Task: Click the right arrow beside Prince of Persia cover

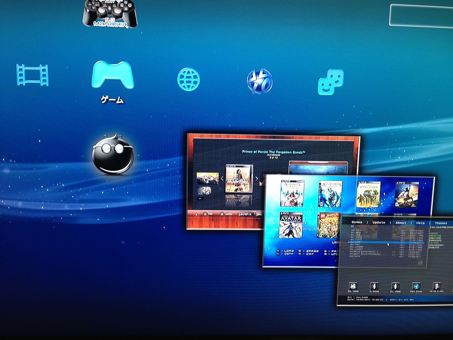Action: click(x=257, y=178)
